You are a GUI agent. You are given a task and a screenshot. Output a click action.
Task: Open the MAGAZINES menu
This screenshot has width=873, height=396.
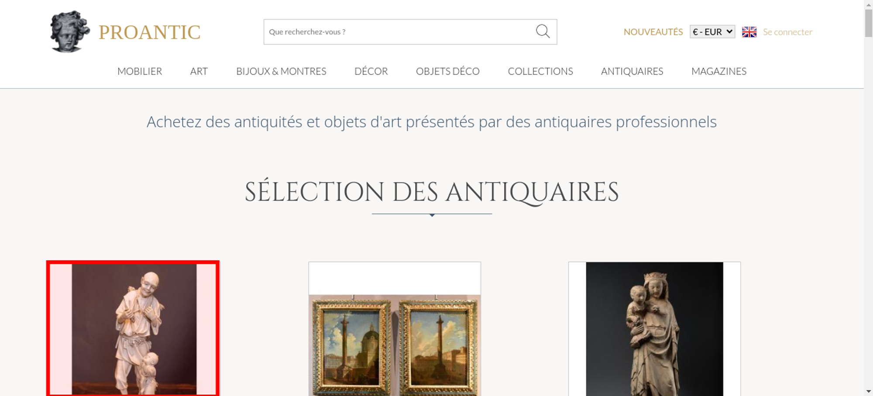(x=719, y=71)
